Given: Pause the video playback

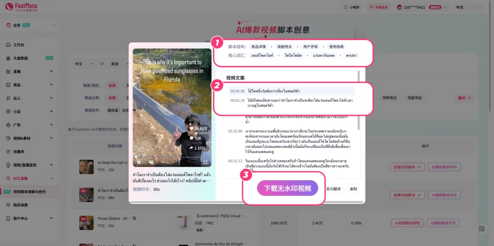Looking at the screenshot, I should (x=139, y=162).
